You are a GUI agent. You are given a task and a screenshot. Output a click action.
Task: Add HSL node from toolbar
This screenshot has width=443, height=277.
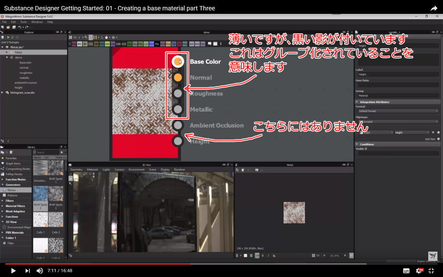pos(140,44)
